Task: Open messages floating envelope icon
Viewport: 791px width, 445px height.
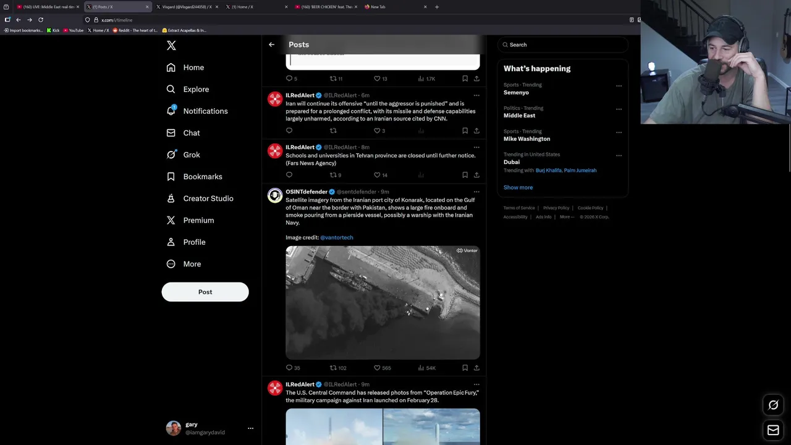Action: coord(773,430)
